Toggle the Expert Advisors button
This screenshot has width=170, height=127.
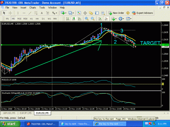coord(143,13)
